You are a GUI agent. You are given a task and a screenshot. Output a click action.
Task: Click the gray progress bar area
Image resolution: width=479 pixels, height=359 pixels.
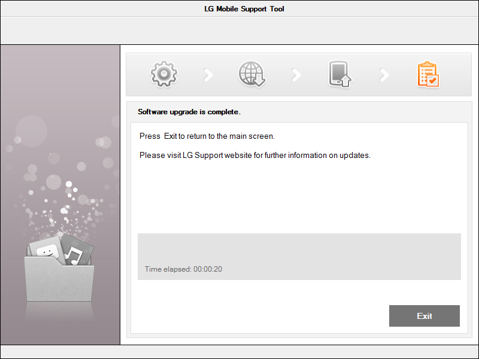pyautogui.click(x=299, y=248)
